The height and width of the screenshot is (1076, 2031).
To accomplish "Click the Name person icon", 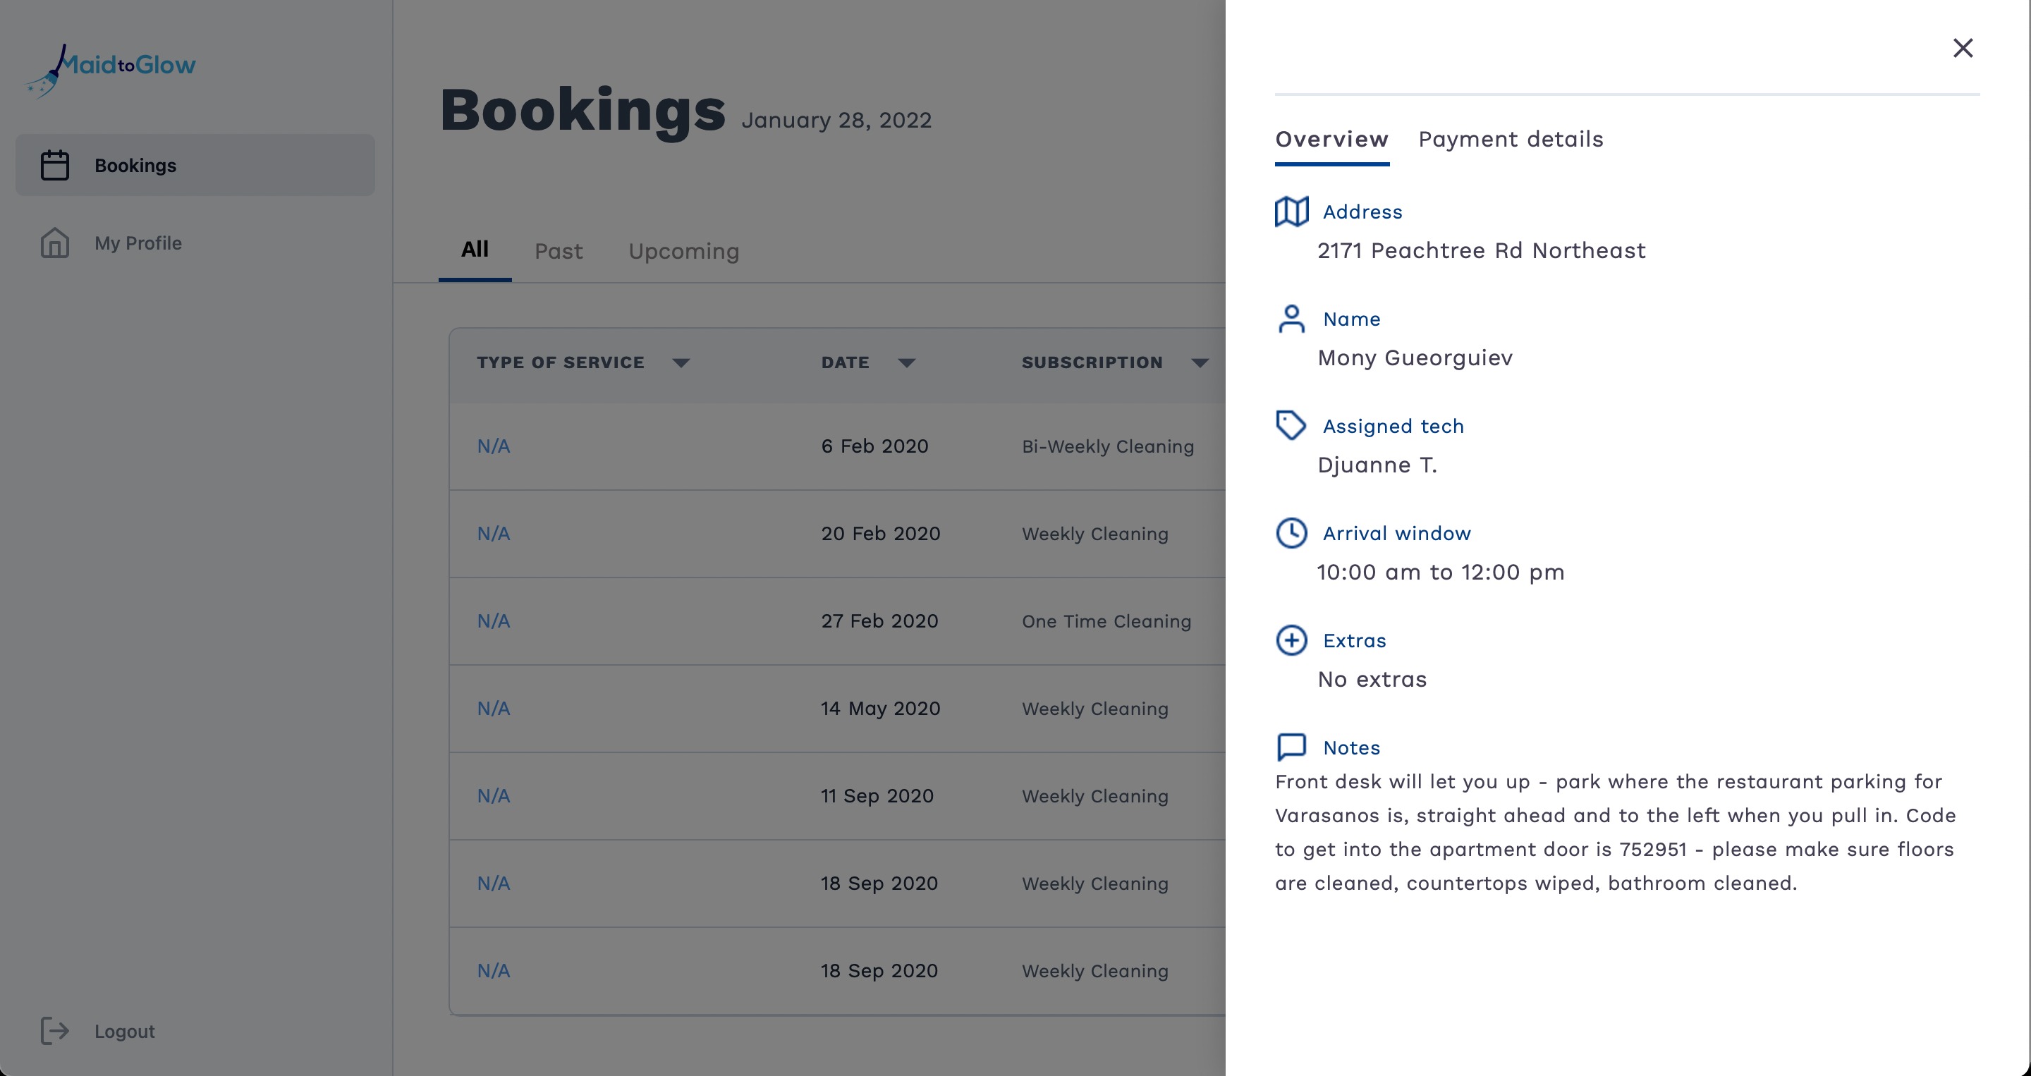I will (1291, 319).
